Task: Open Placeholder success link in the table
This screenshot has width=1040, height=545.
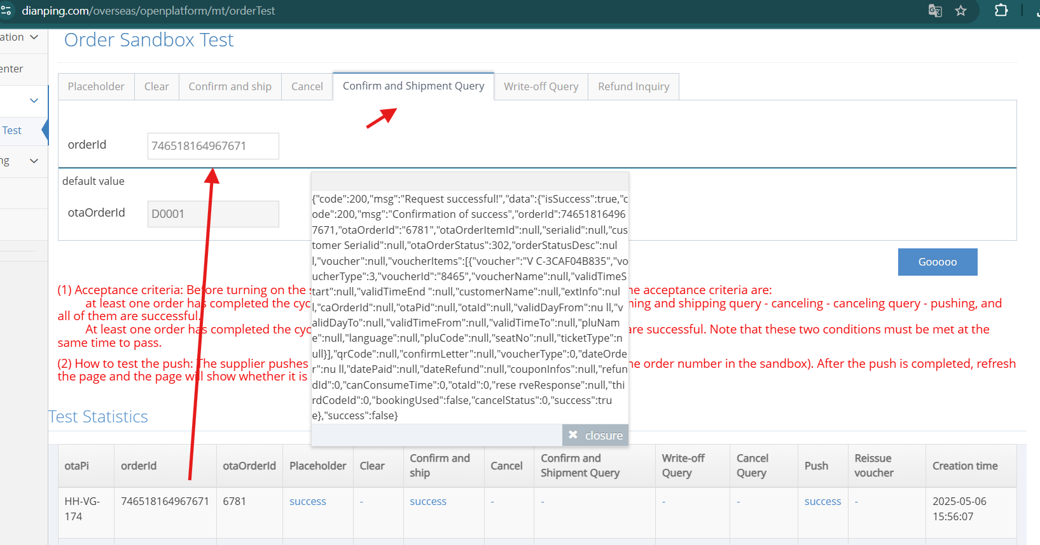Action: [307, 502]
